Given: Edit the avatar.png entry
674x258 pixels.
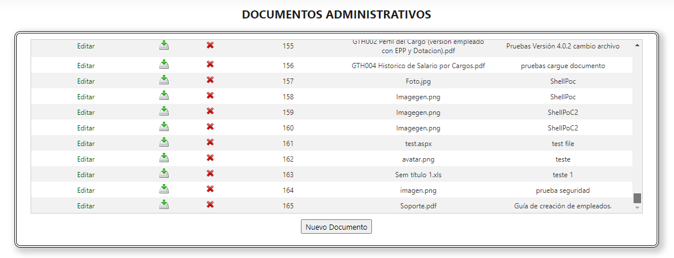Looking at the screenshot, I should click(x=86, y=159).
